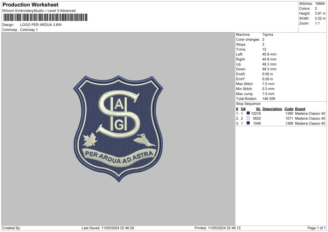Screen dimensions: 328x232
Task: Click the barcode image in header
Action: tap(45, 18)
